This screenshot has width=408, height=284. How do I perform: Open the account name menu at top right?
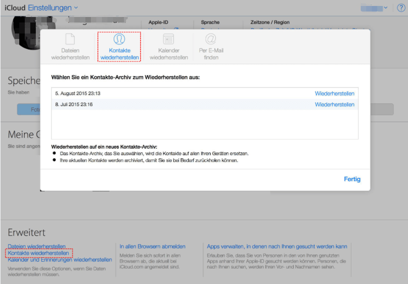click(x=374, y=8)
